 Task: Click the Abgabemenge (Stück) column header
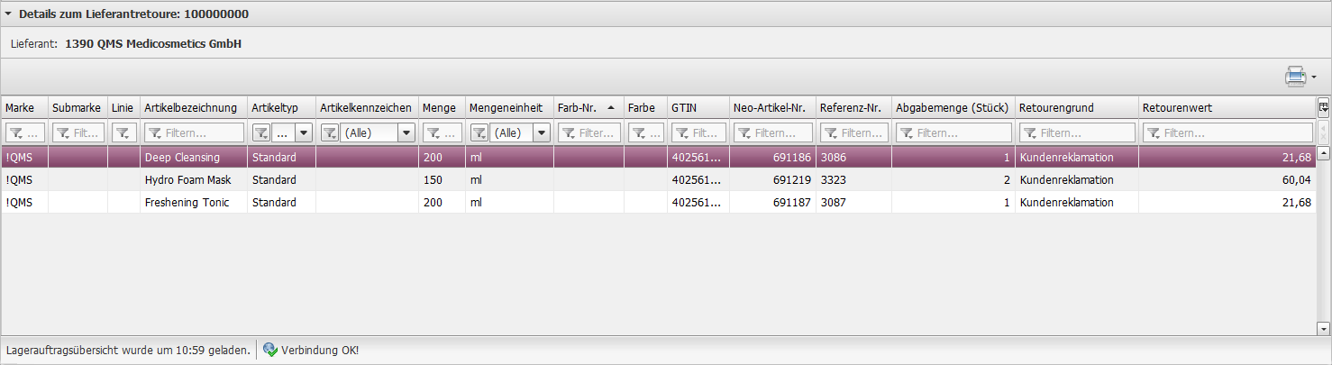(953, 107)
